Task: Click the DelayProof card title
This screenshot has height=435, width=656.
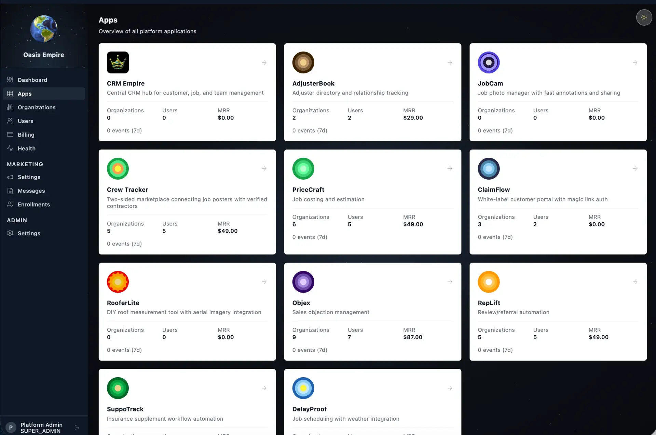Action: click(310, 409)
